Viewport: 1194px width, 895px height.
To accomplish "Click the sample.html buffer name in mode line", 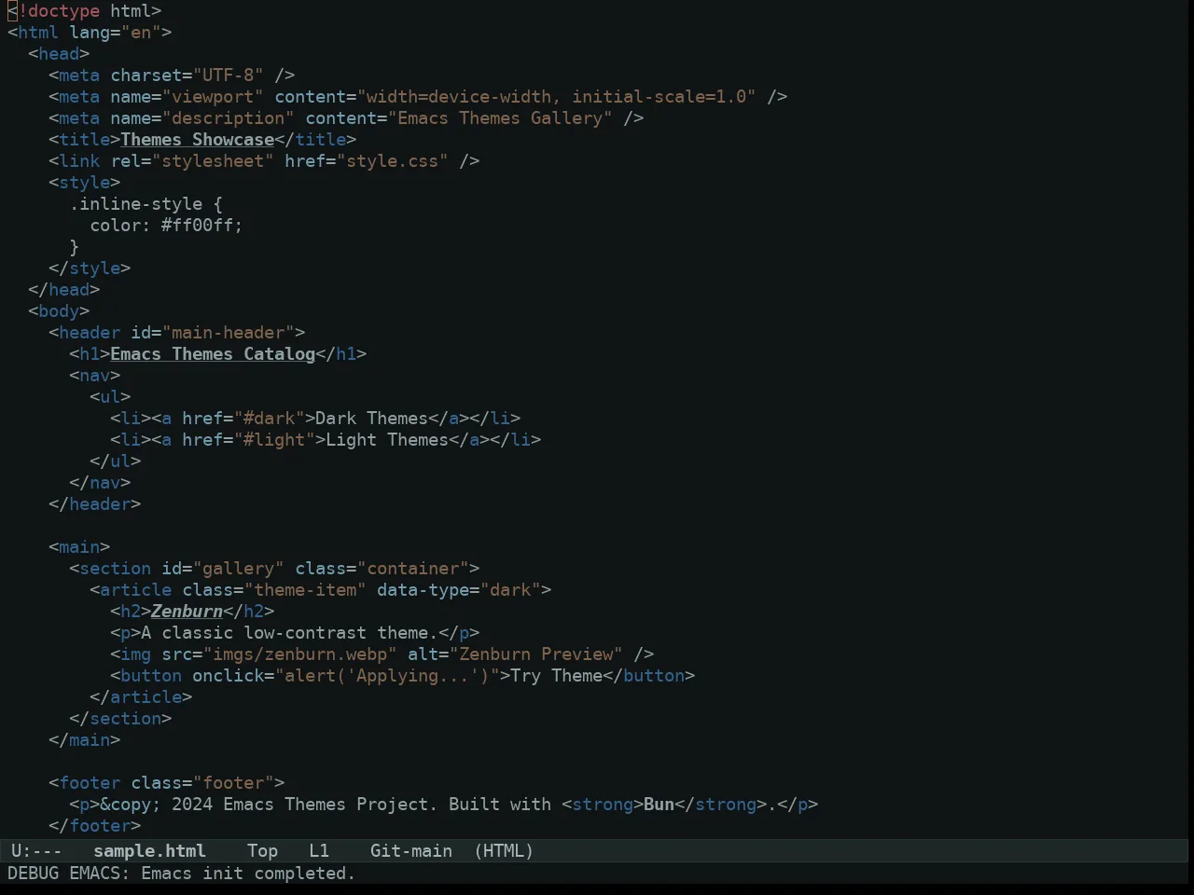I will tap(149, 851).
